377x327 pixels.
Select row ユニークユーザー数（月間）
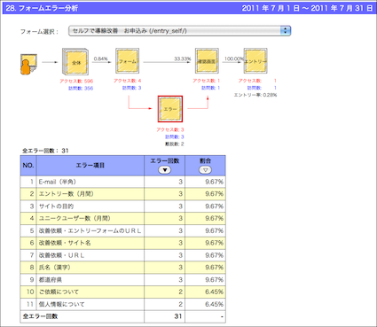[x=122, y=218]
